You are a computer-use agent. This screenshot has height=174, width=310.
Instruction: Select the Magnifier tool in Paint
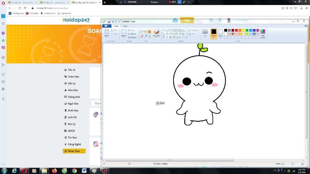click(x=149, y=36)
